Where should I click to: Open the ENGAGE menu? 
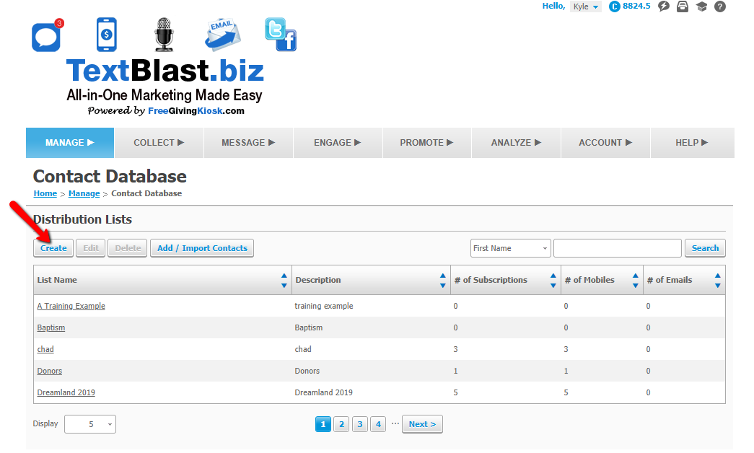338,143
